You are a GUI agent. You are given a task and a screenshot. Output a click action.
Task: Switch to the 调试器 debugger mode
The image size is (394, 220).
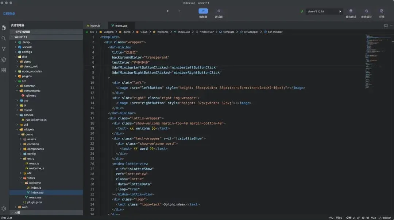[x=219, y=13]
